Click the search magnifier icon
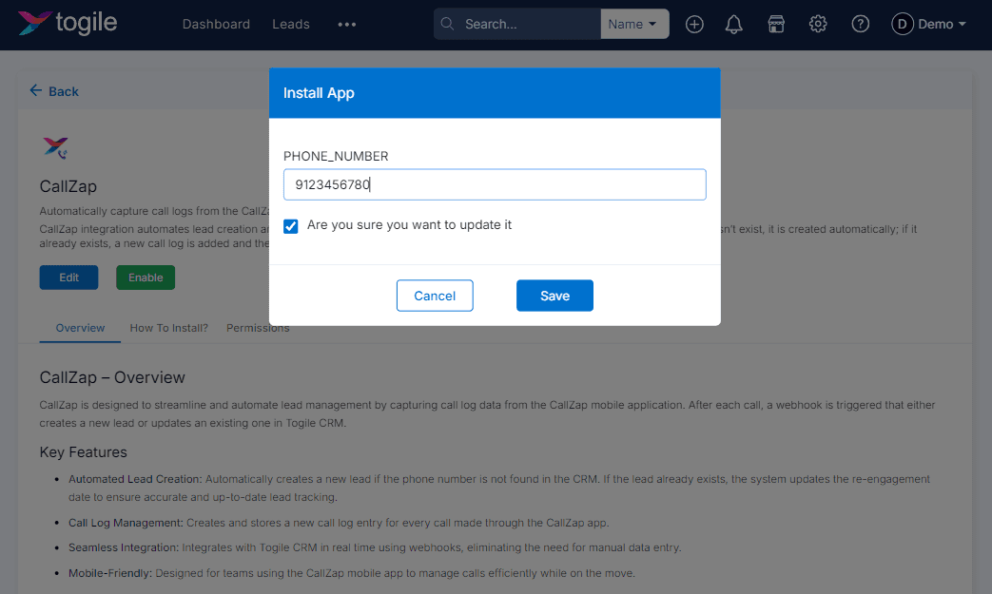The height and width of the screenshot is (594, 992). [447, 24]
